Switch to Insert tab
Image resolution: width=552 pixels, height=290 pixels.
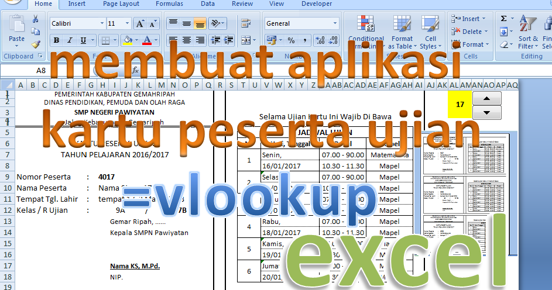(x=77, y=4)
